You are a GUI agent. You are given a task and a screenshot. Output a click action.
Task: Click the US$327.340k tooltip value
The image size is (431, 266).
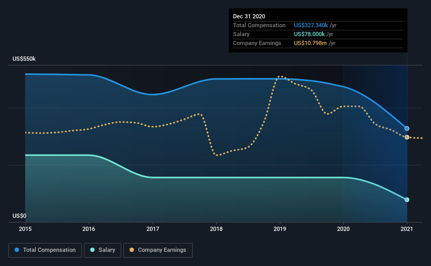(x=311, y=25)
